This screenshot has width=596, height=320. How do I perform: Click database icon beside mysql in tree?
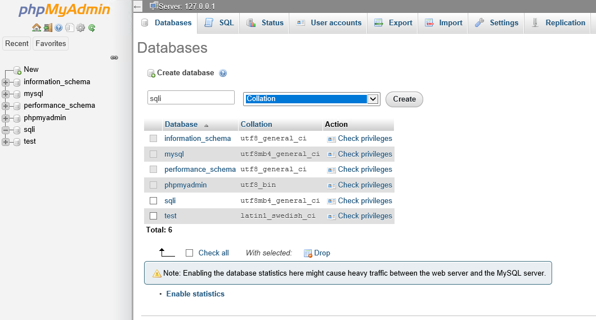coord(17,94)
